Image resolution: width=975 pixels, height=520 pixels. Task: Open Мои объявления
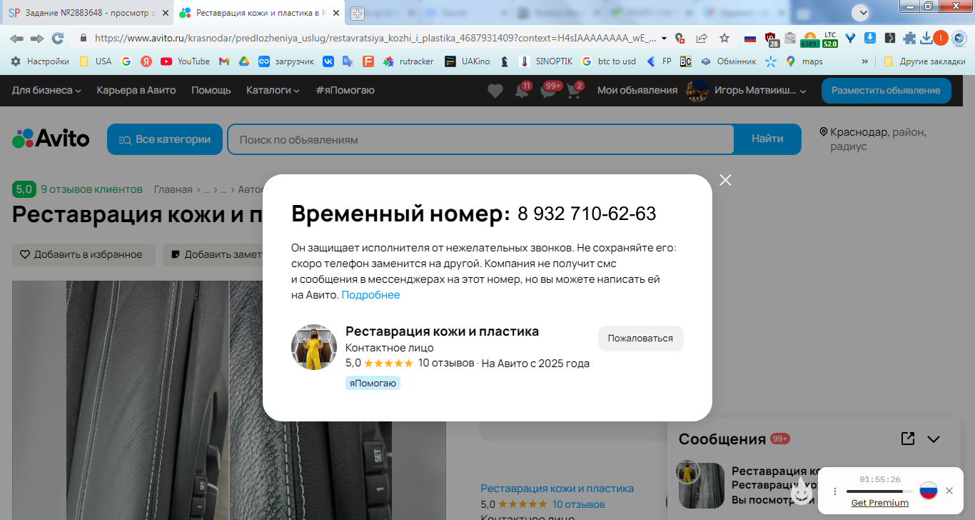tap(637, 90)
